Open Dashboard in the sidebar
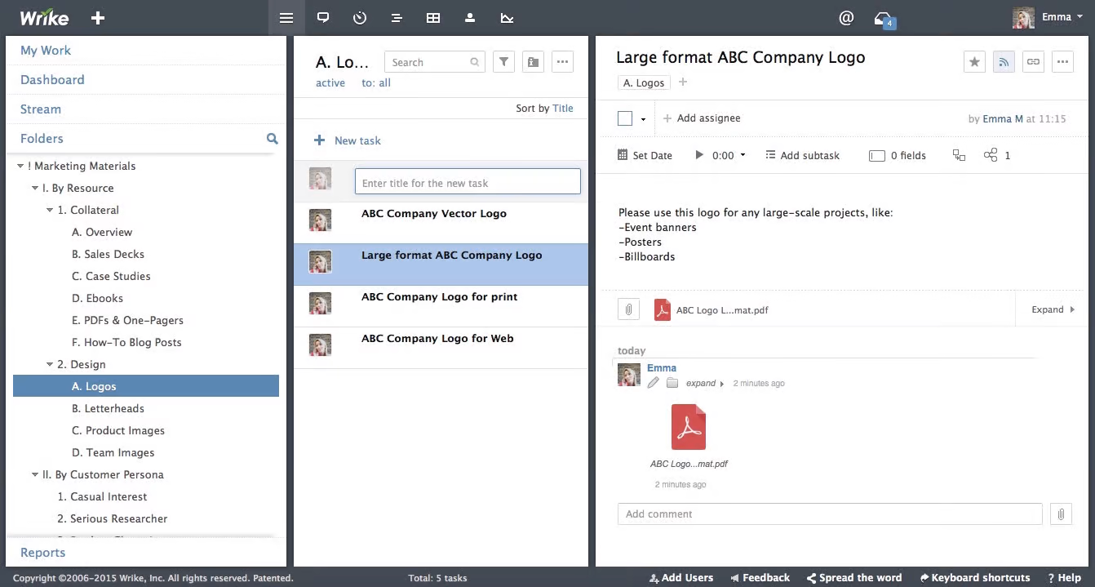The width and height of the screenshot is (1095, 587). point(52,79)
